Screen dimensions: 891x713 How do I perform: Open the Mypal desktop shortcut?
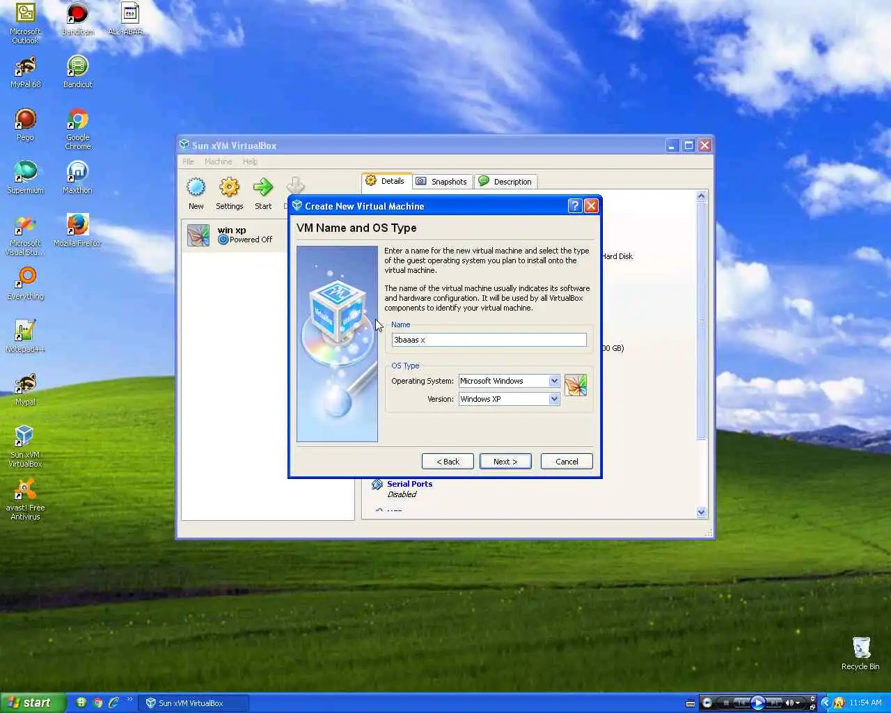coord(26,390)
